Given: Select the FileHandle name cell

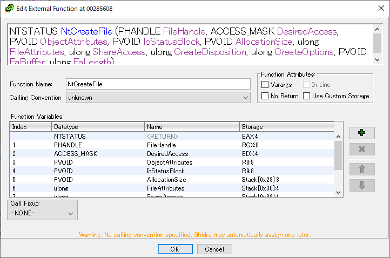Looking at the screenshot, I should coord(192,145).
